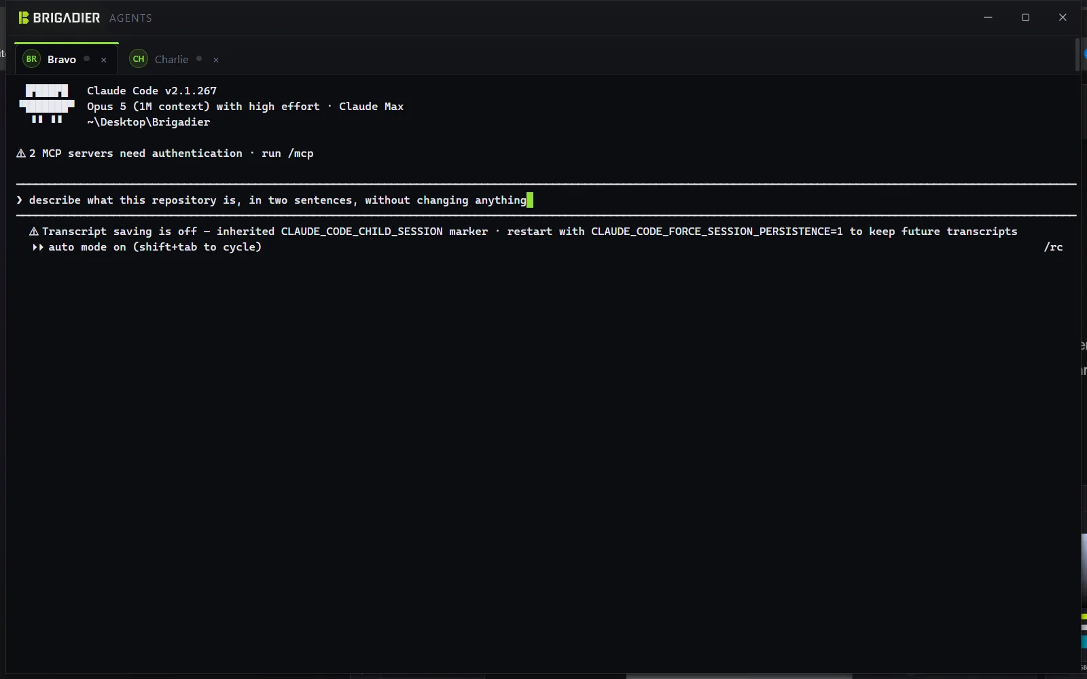Click the MCP servers warning triangle icon
The height and width of the screenshot is (679, 1087).
coord(21,153)
